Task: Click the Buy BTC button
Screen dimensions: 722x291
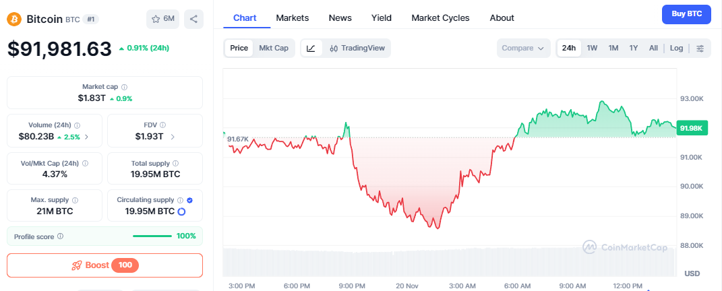Action: point(686,13)
